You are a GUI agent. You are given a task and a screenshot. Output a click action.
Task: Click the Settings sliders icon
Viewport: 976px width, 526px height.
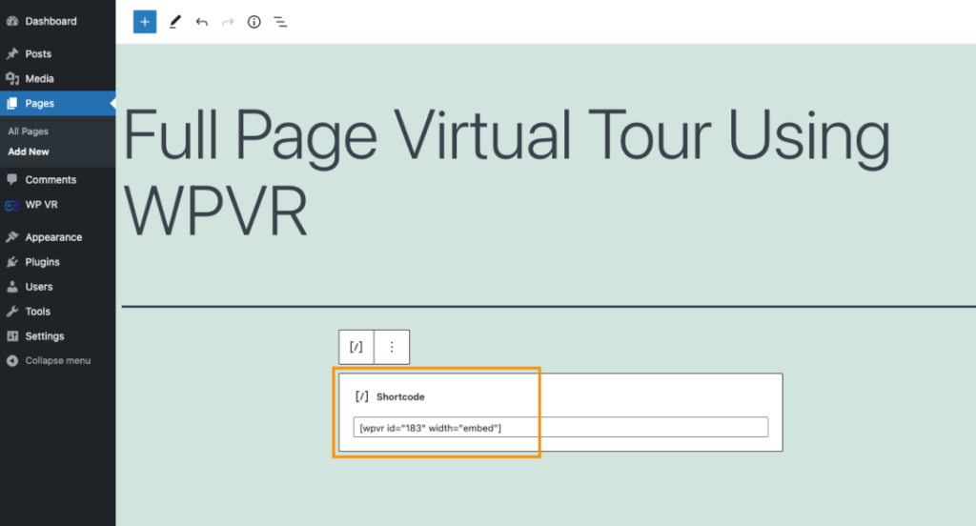click(12, 336)
